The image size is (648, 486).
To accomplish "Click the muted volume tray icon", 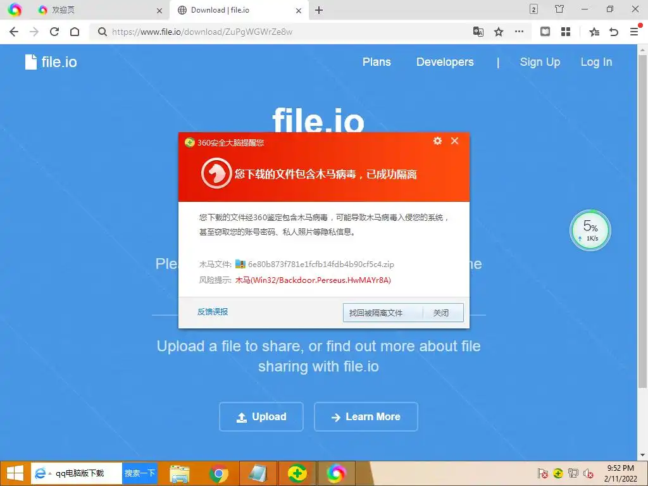I will click(589, 473).
